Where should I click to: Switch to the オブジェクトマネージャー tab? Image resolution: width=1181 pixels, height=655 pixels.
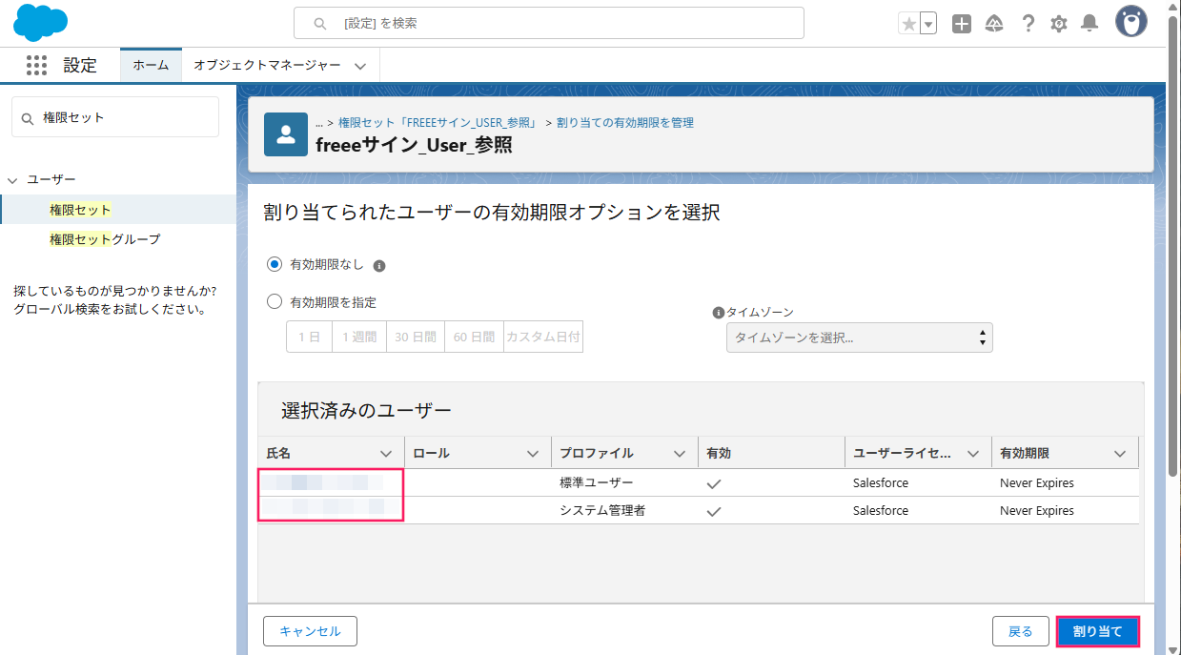[267, 65]
